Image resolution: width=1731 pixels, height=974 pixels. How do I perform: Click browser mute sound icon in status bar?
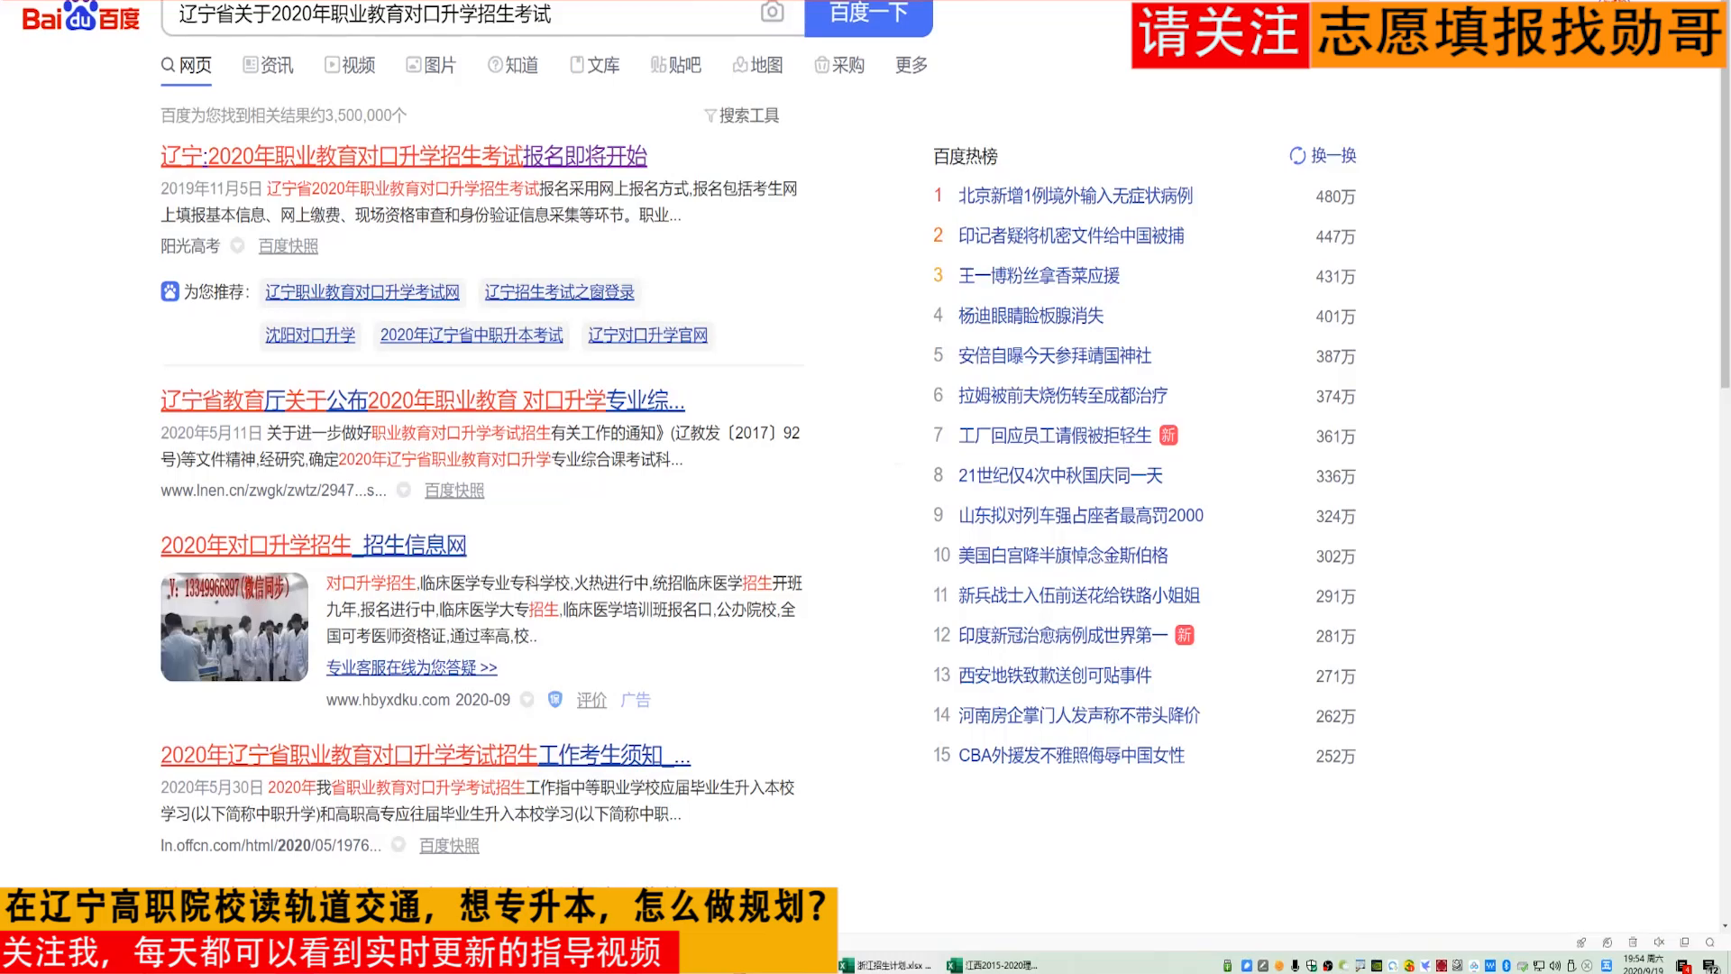1659,942
